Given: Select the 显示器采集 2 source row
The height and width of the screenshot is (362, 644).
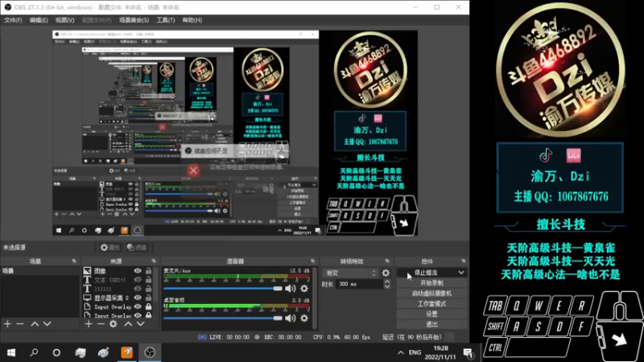Looking at the screenshot, I should [x=118, y=298].
